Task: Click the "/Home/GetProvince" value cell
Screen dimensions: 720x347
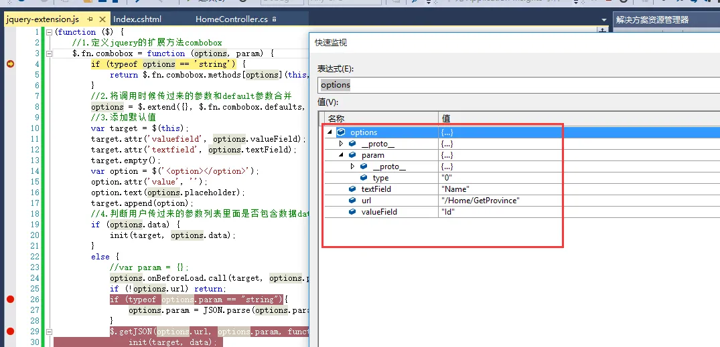Action: (480, 201)
